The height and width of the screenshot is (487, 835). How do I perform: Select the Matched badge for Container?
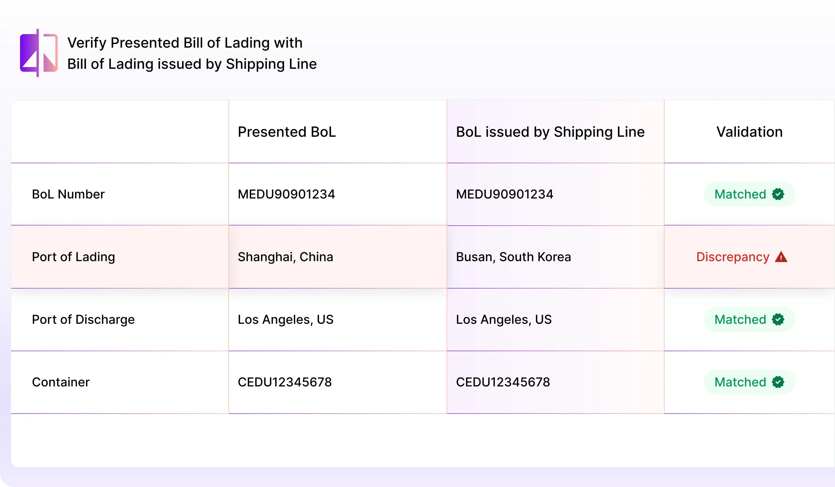(749, 382)
